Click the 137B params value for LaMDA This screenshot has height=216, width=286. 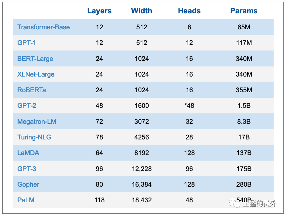pos(244,153)
